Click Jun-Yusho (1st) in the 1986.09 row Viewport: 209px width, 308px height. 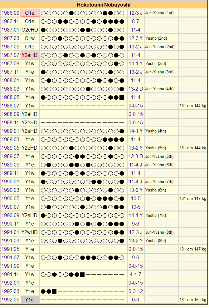point(159,13)
